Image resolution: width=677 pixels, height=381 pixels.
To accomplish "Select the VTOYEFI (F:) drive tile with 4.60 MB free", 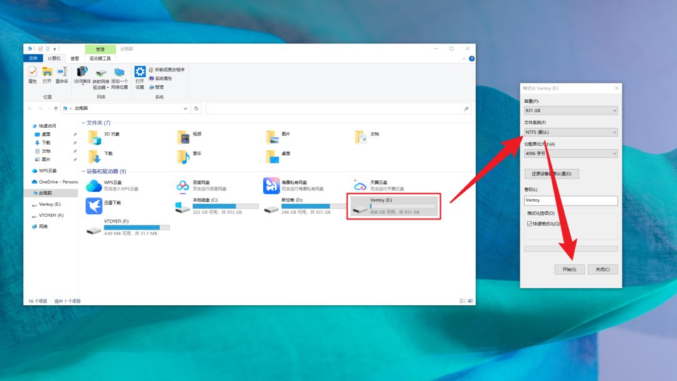I will tap(129, 227).
